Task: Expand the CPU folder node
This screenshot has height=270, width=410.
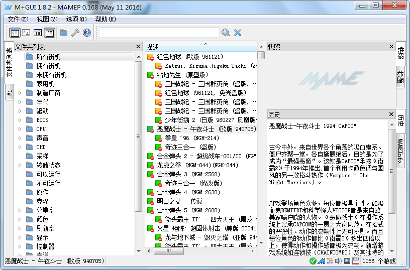Action: coord(20,129)
